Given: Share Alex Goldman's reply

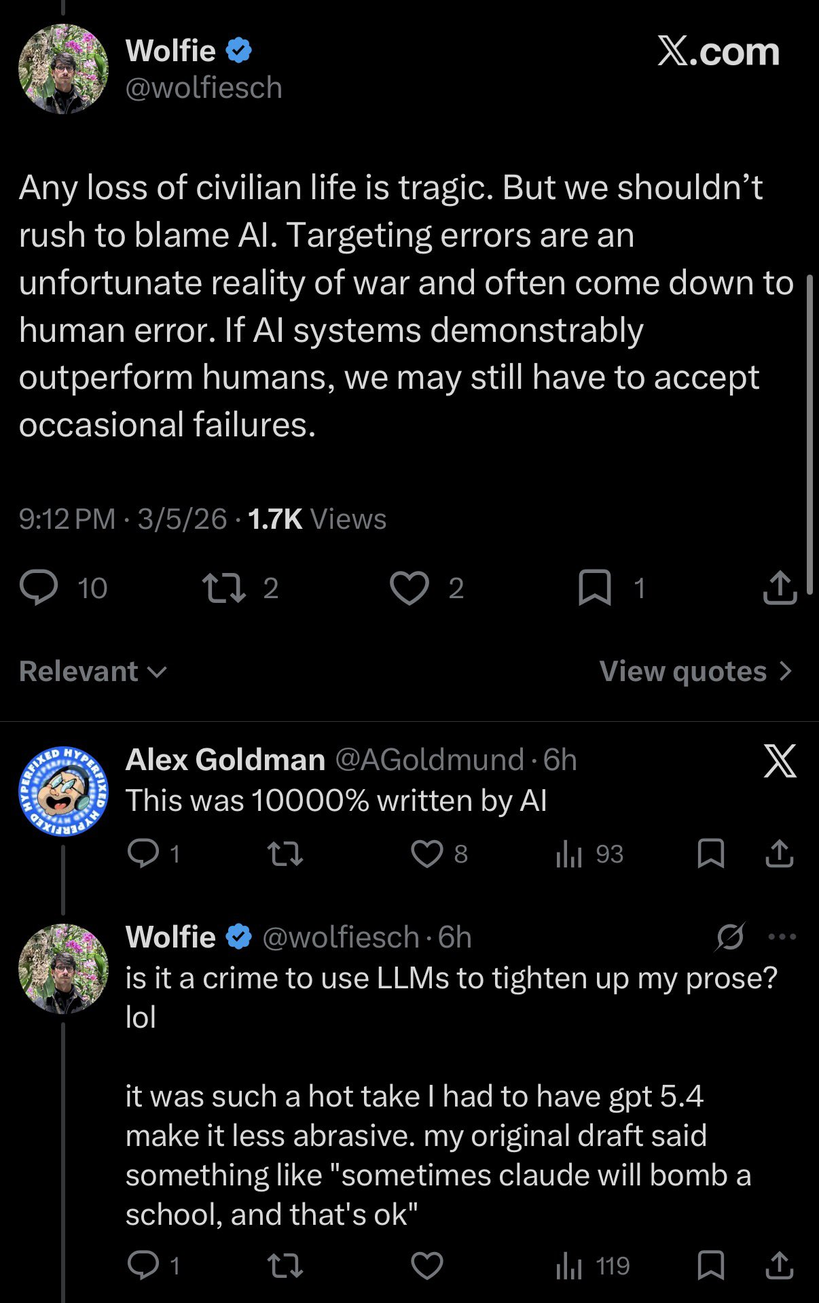Looking at the screenshot, I should coord(780,854).
